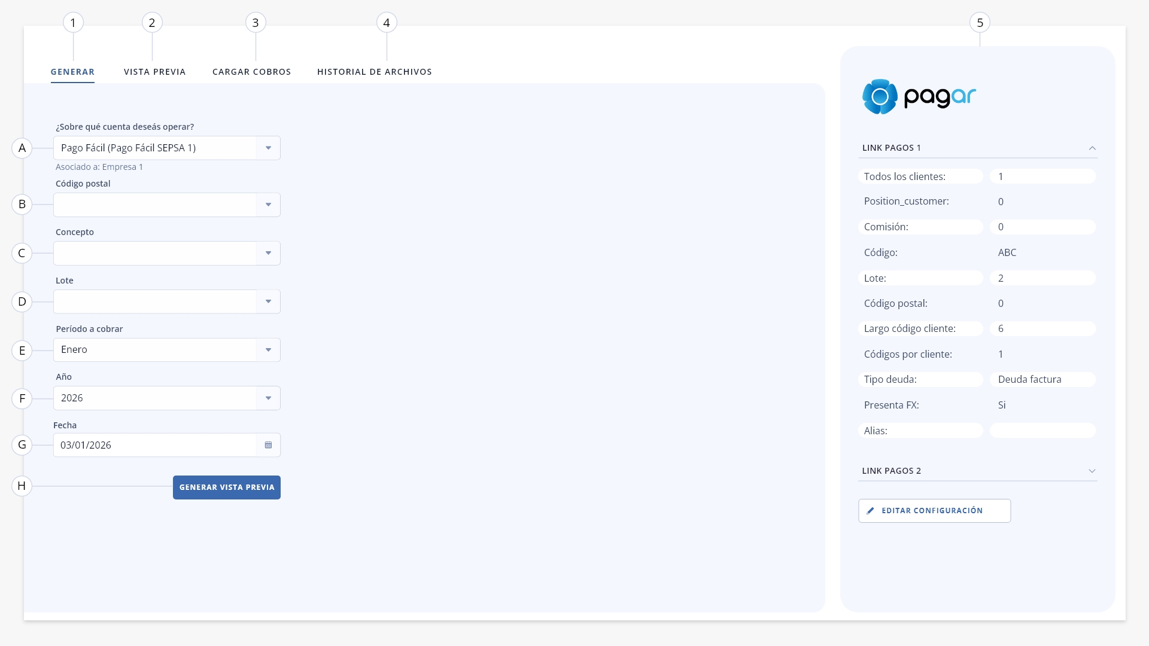1149x646 pixels.
Task: Collapse the Link Pagos 1 section
Action: (1092, 148)
